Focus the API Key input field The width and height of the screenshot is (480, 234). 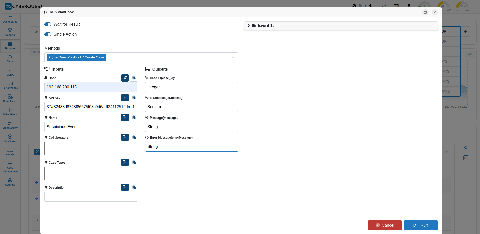point(91,107)
